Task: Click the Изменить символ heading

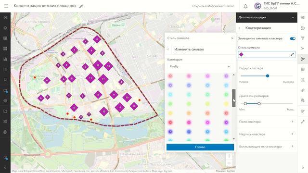Action: click(189, 49)
